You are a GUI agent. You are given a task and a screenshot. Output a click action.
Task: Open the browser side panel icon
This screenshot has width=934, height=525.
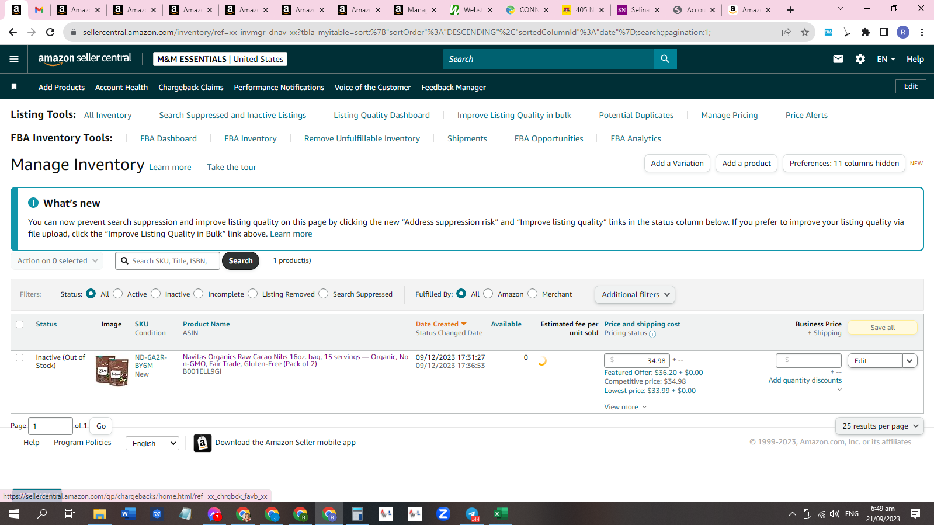click(884, 32)
